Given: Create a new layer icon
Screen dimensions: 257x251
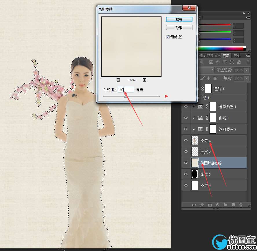Looking at the screenshot, I should 233,205.
